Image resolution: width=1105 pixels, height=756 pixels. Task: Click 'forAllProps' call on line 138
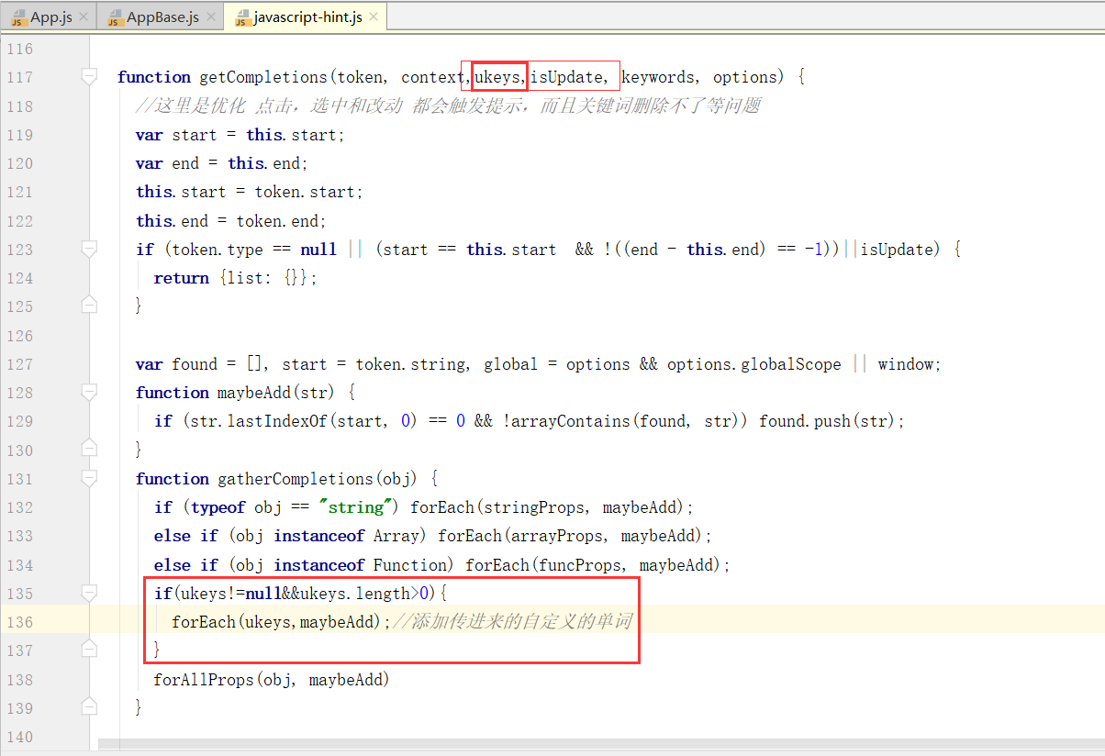point(204,680)
